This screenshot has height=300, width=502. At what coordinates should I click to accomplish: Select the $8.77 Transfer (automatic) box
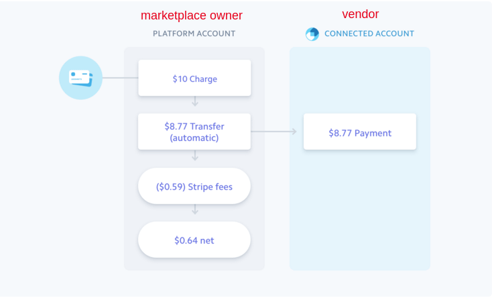[194, 132]
